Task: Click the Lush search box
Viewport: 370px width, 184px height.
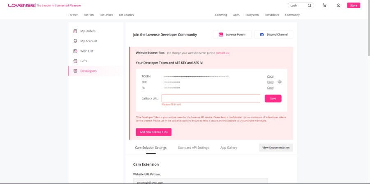Action: (x=301, y=5)
